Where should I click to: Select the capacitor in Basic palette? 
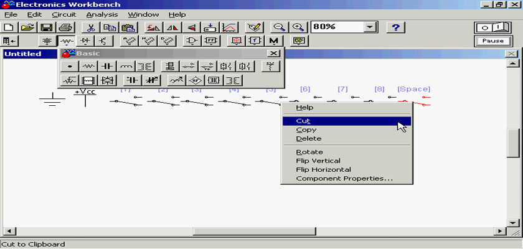tap(107, 67)
